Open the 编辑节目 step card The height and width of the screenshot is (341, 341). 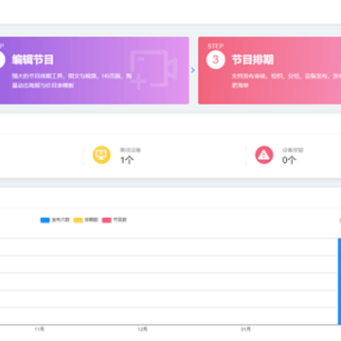[x=95, y=70]
